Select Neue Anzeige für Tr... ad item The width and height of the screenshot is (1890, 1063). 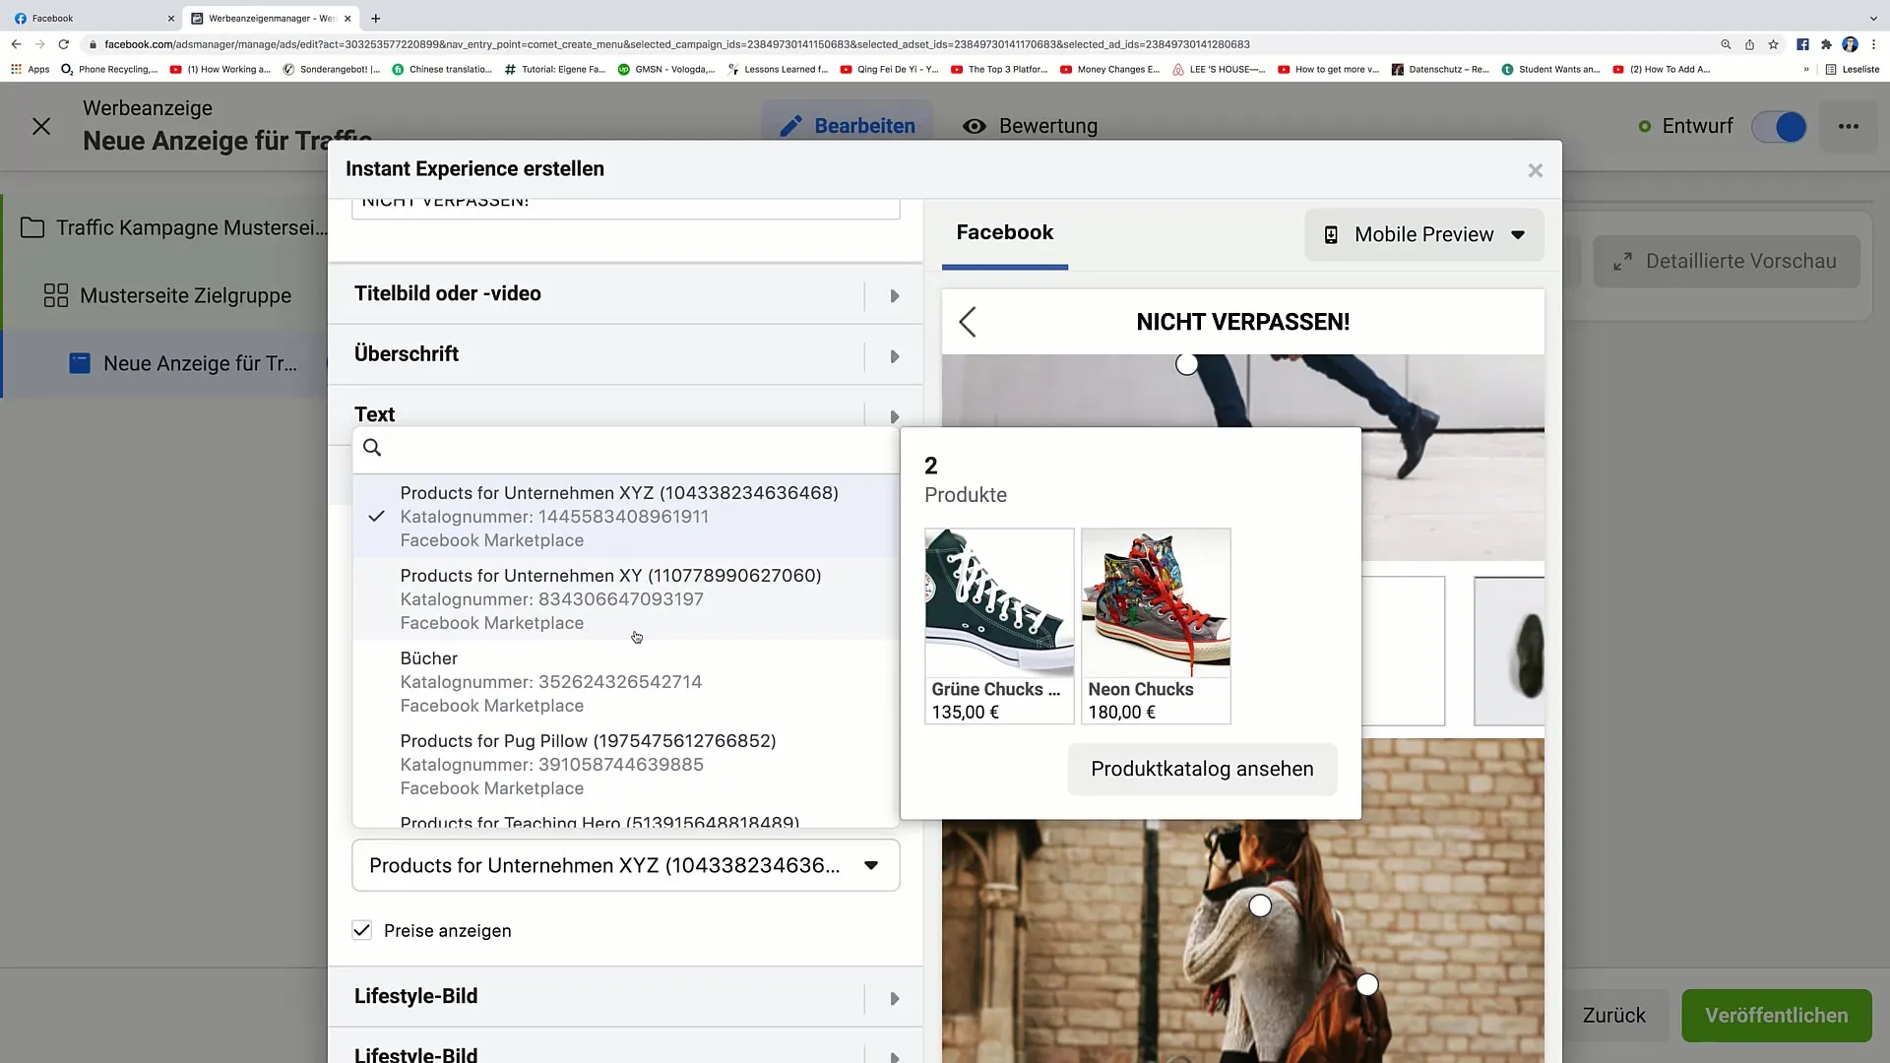pos(183,363)
